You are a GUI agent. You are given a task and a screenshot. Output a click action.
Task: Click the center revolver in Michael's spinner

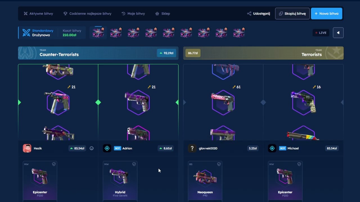[303, 102]
